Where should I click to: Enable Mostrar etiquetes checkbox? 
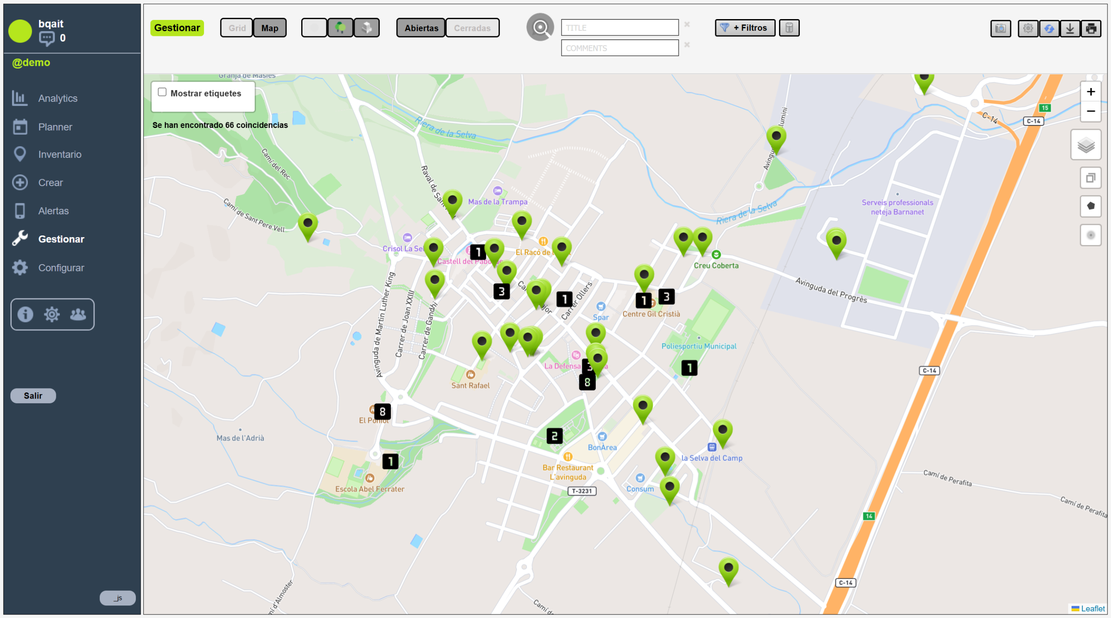coord(162,92)
